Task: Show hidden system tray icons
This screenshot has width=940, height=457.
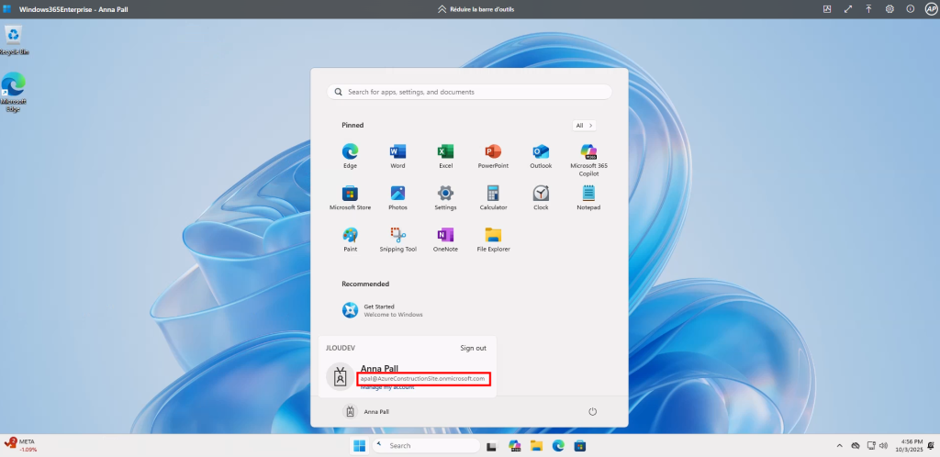Action: pyautogui.click(x=840, y=446)
